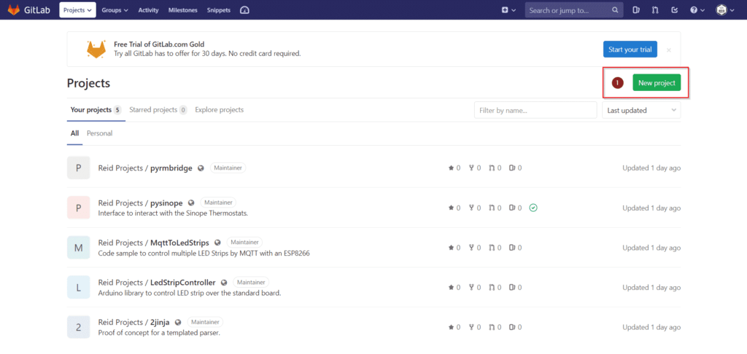Open the pyrmbridge project link
The height and width of the screenshot is (354, 747).
[145, 168]
